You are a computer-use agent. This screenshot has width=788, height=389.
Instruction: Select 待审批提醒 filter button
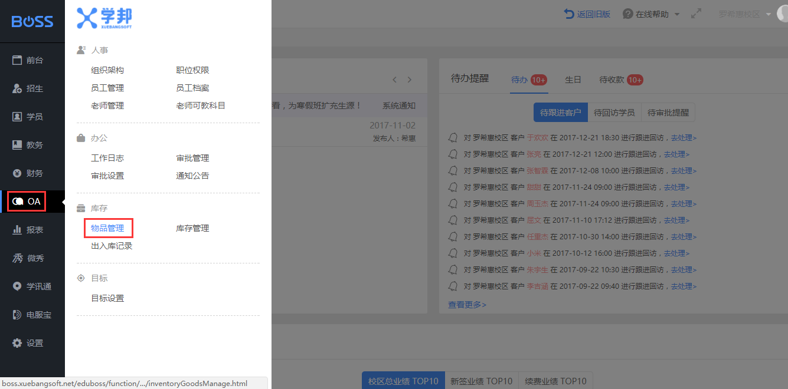pos(668,113)
